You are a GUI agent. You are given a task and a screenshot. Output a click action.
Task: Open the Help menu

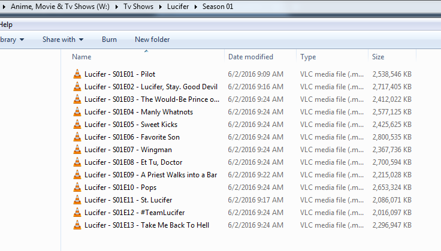pos(6,25)
